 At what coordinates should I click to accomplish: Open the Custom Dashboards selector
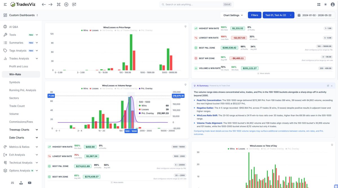coord(21,15)
